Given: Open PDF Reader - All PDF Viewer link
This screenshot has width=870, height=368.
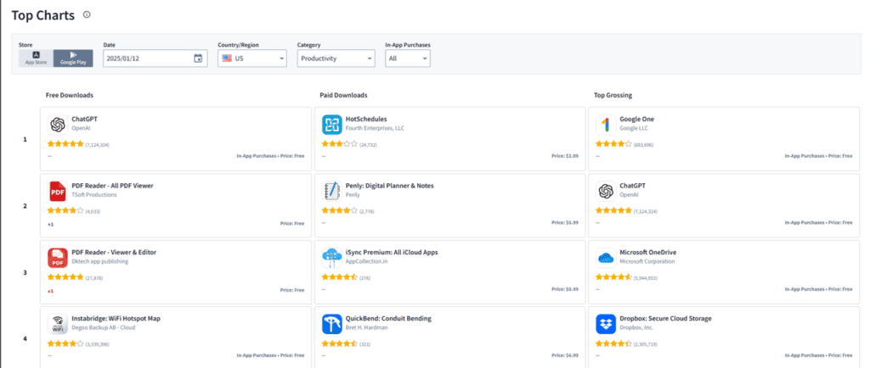Looking at the screenshot, I should click(112, 186).
